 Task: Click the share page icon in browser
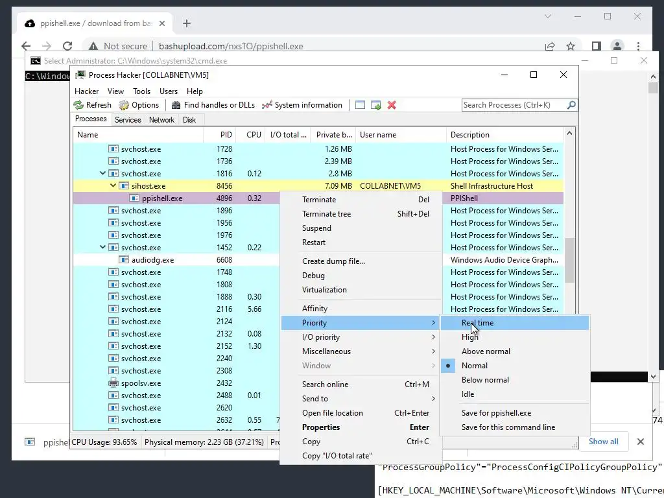pos(550,46)
